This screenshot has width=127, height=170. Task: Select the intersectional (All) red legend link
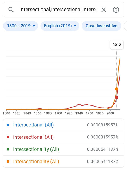(33, 137)
